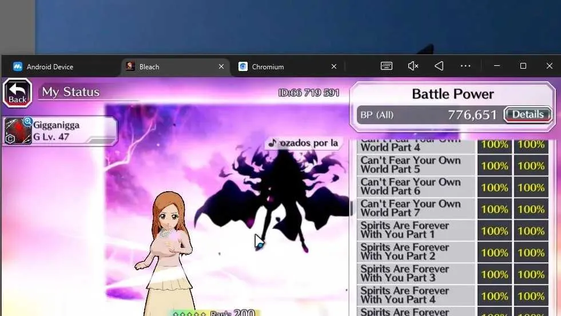Click the BP (All) value 776,651

click(472, 115)
